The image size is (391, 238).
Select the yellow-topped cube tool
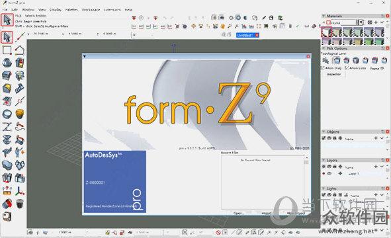pos(7,88)
